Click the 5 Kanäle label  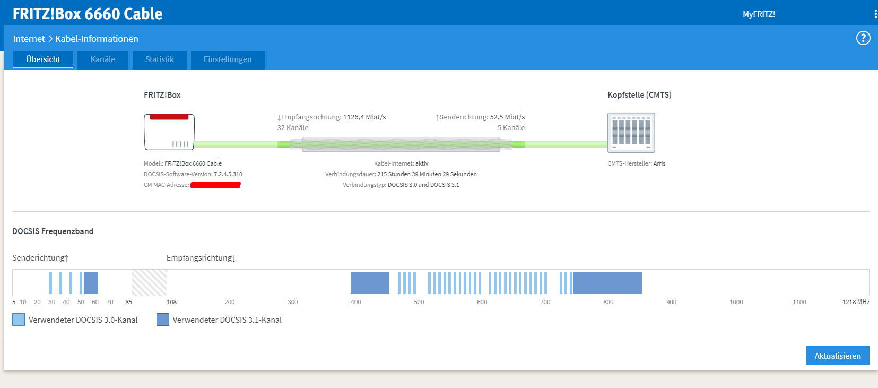[x=511, y=128]
